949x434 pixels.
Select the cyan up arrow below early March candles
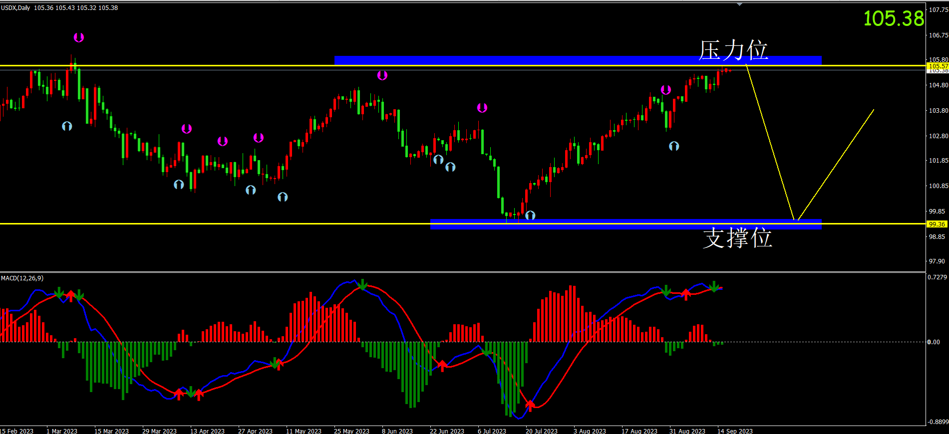click(67, 126)
